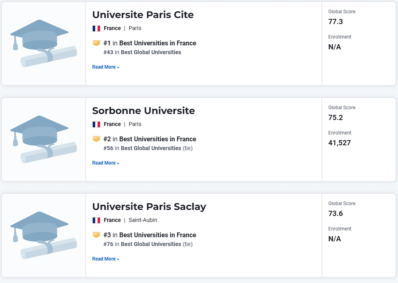The height and width of the screenshot is (283, 398).
Task: Click the #56 in Best Global Universities text
Action: 142,148
